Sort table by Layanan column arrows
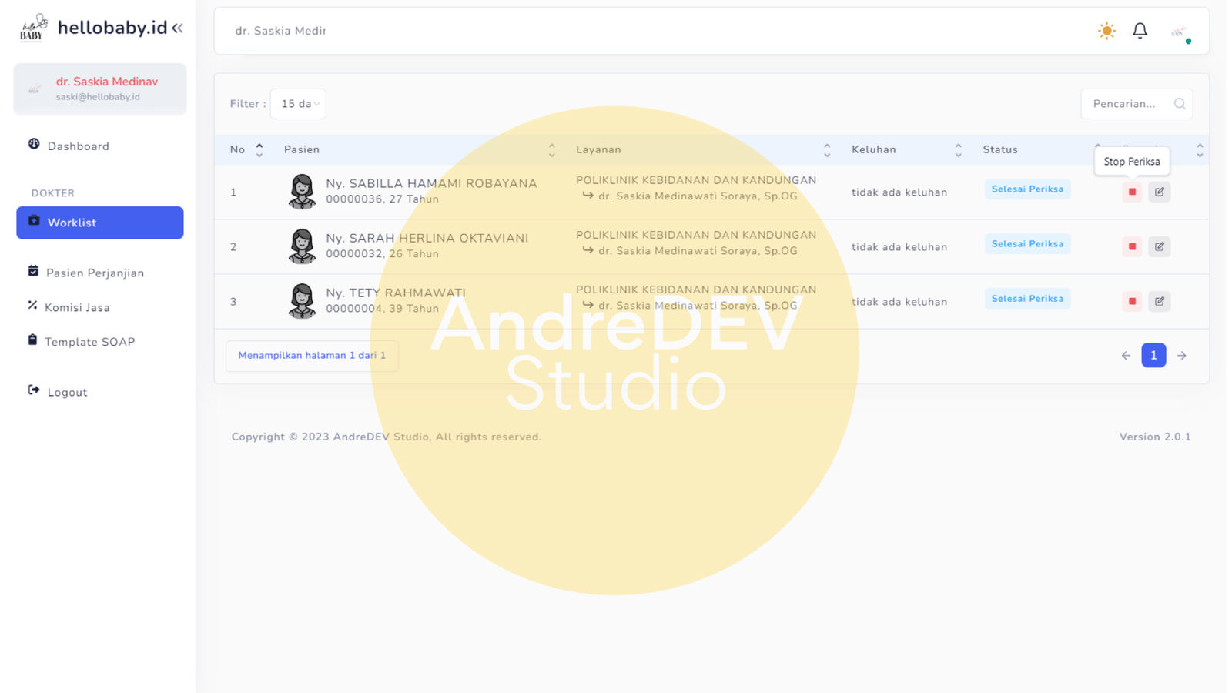This screenshot has width=1232, height=693. 826,150
